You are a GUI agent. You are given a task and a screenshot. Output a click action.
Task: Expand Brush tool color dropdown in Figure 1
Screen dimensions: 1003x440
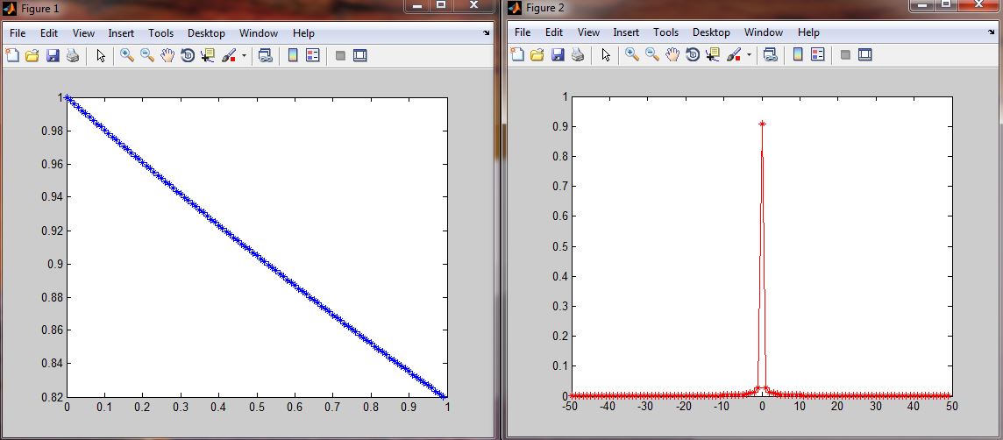[x=244, y=55]
